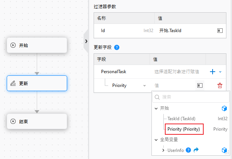Collapse the 开始 group in variable list
The image size is (232, 159).
pos(156,108)
